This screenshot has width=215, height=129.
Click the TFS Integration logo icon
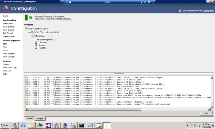(5, 8)
